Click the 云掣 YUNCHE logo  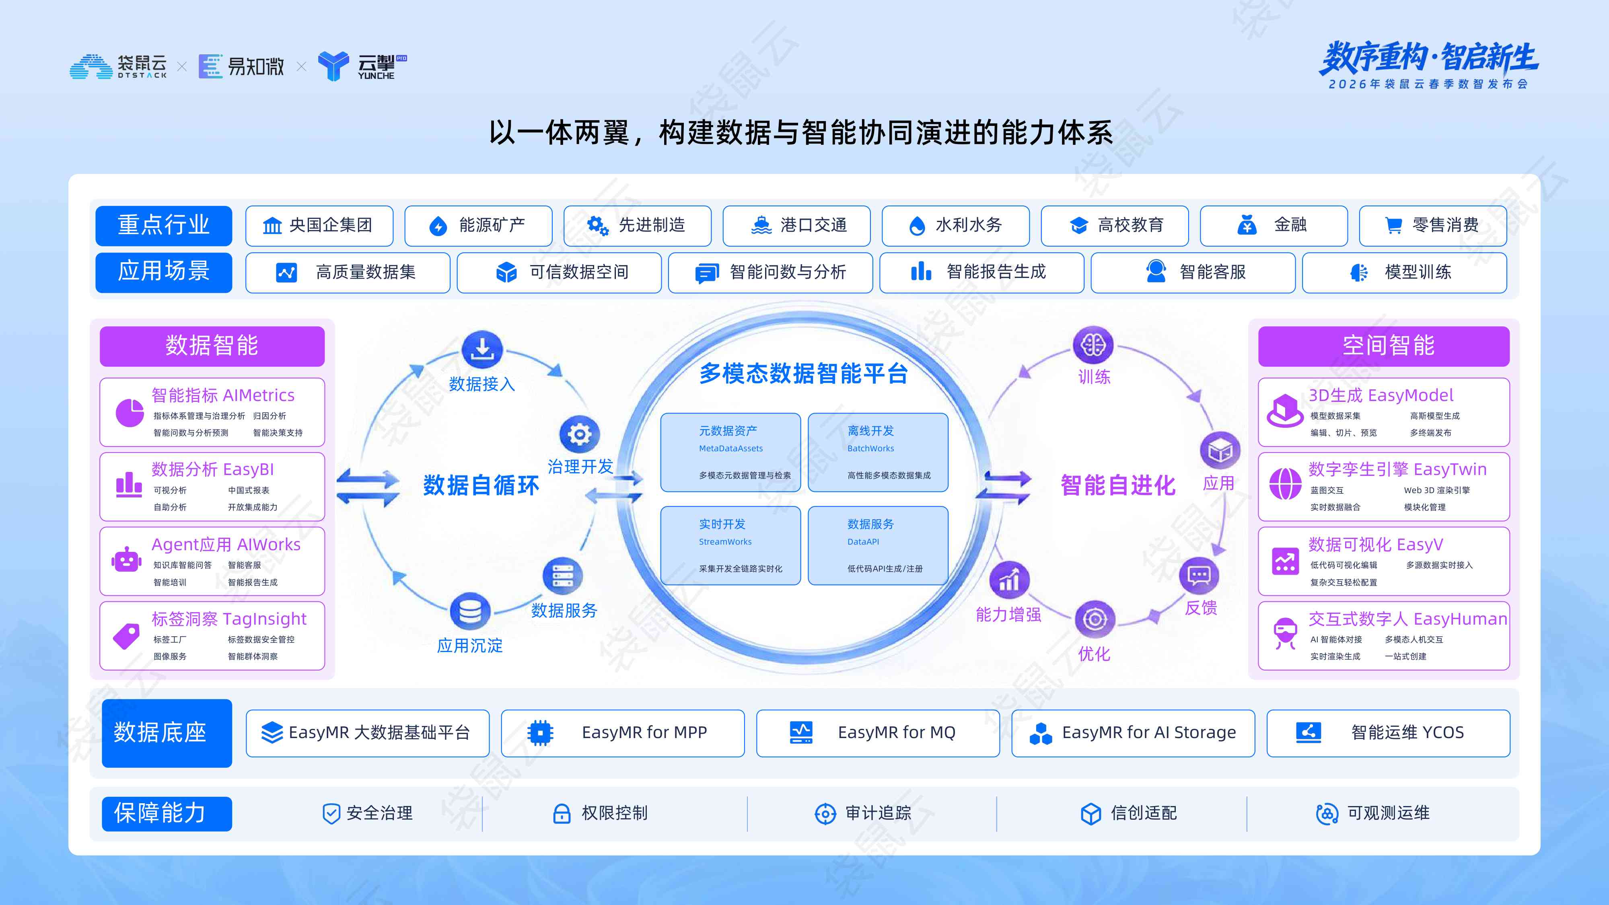pyautogui.click(x=362, y=66)
